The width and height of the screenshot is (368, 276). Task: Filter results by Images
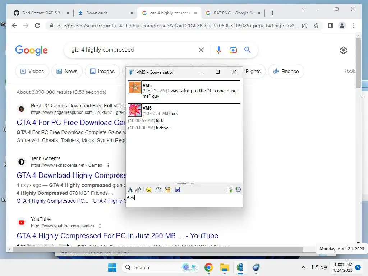[x=102, y=72]
